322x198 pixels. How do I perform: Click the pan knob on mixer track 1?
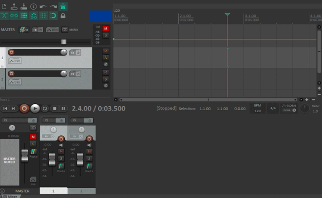(54, 130)
